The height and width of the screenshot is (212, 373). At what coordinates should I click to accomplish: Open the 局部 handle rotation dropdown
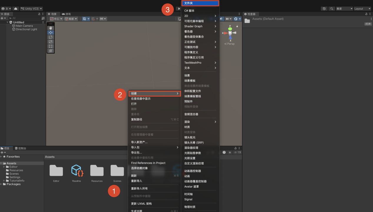click(x=71, y=19)
